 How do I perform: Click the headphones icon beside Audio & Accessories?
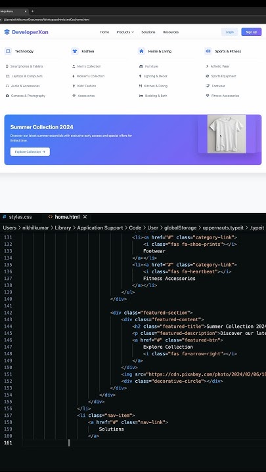[x=7, y=86]
